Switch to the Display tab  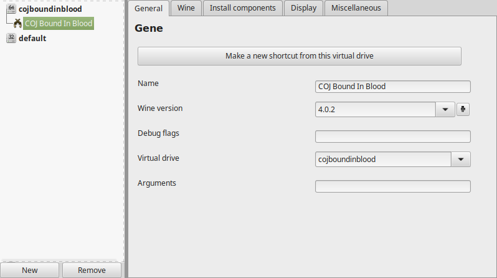pyautogui.click(x=303, y=8)
